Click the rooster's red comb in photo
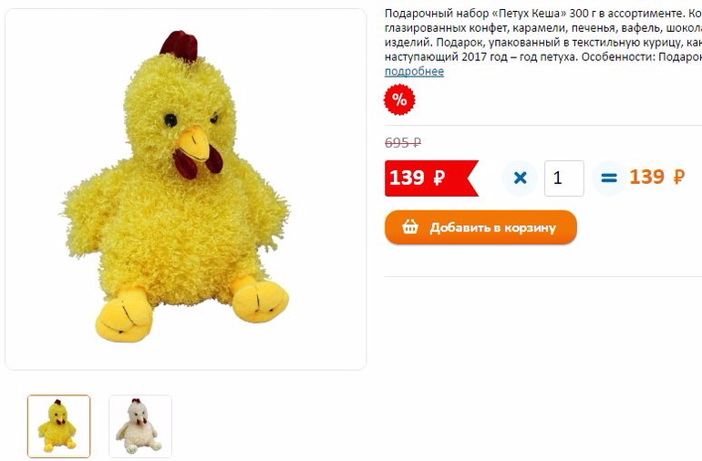 (x=179, y=45)
